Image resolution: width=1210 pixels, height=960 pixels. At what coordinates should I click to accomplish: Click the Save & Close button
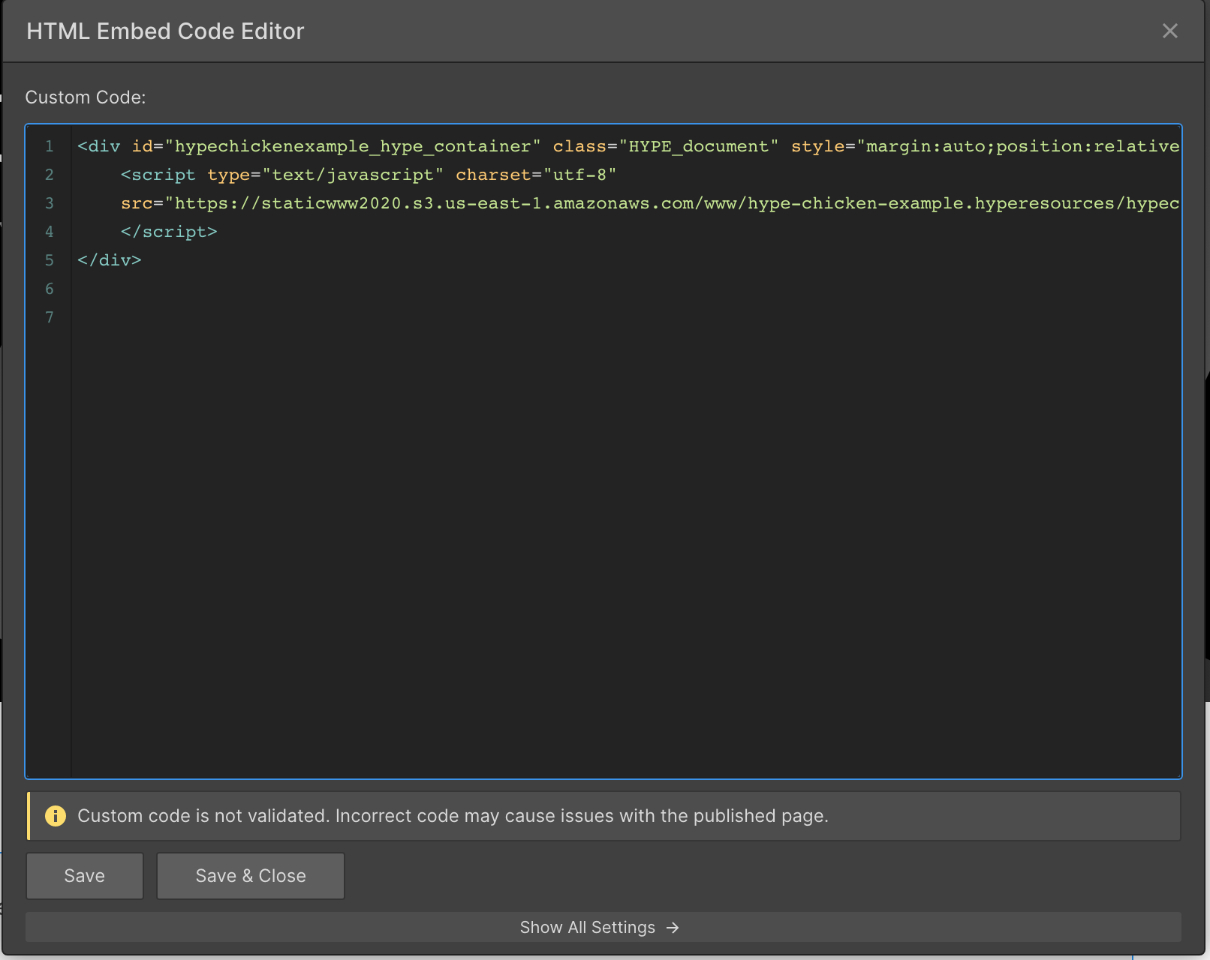(x=251, y=876)
